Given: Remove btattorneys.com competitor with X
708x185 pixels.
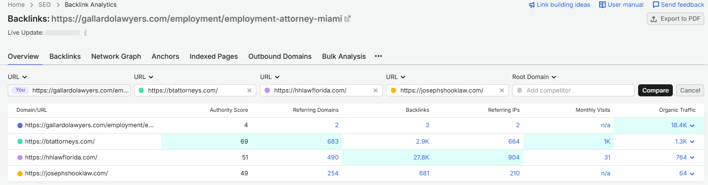Looking at the screenshot, I should (x=249, y=91).
